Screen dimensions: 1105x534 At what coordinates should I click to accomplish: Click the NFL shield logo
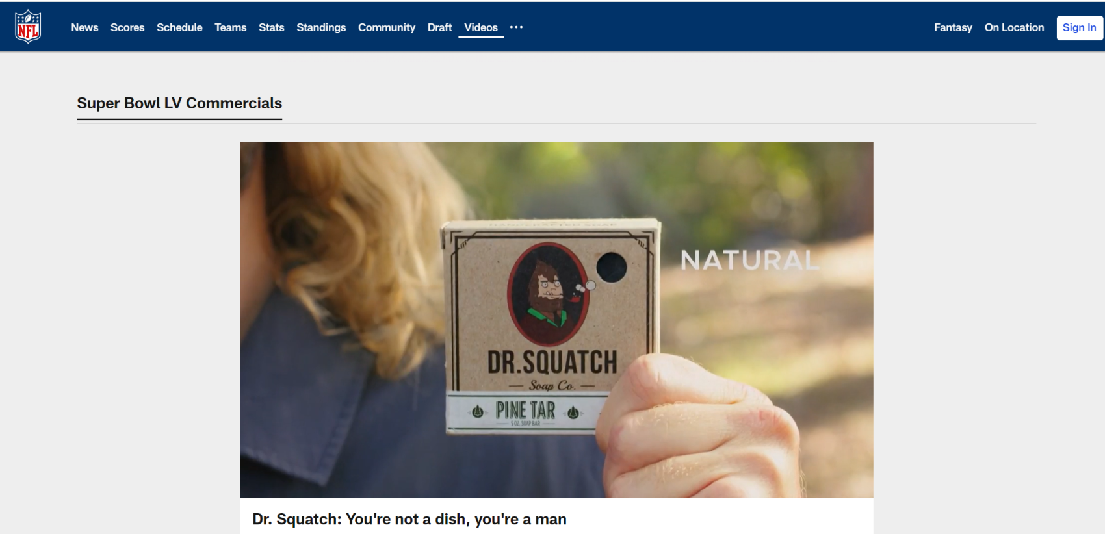(28, 27)
